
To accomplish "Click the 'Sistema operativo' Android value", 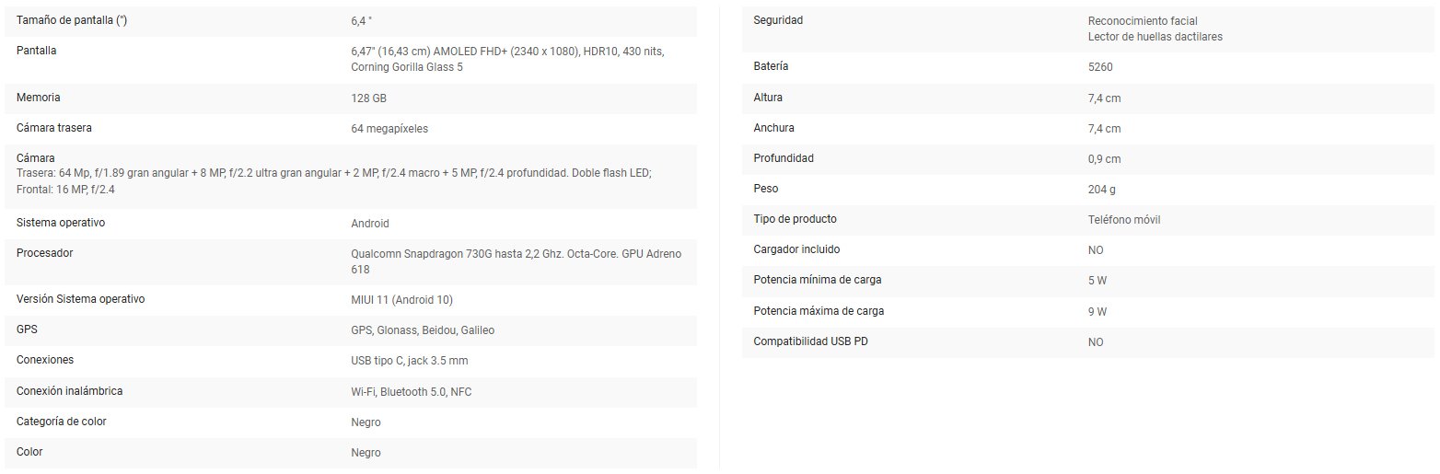I will 370,224.
